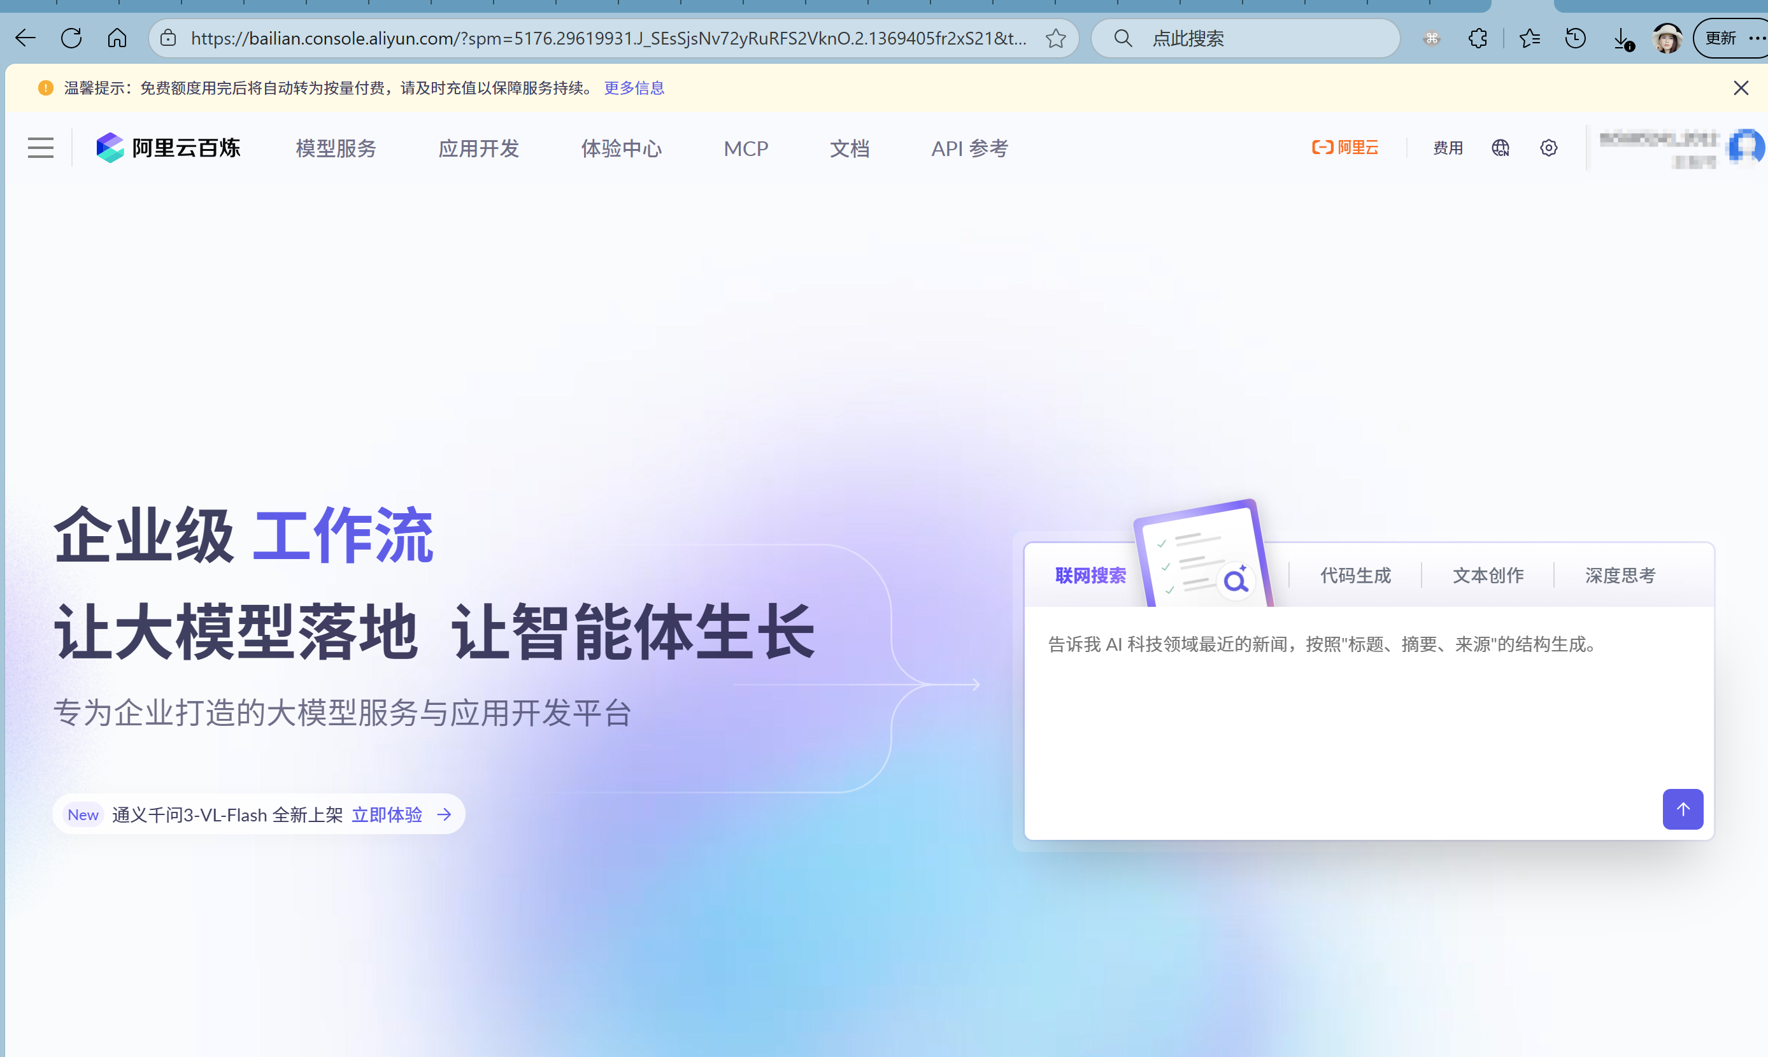This screenshot has height=1057, width=1768.
Task: Open the 模型服务 menu
Action: (336, 148)
